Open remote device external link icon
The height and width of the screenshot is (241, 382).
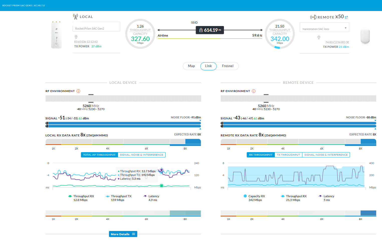click(x=346, y=17)
